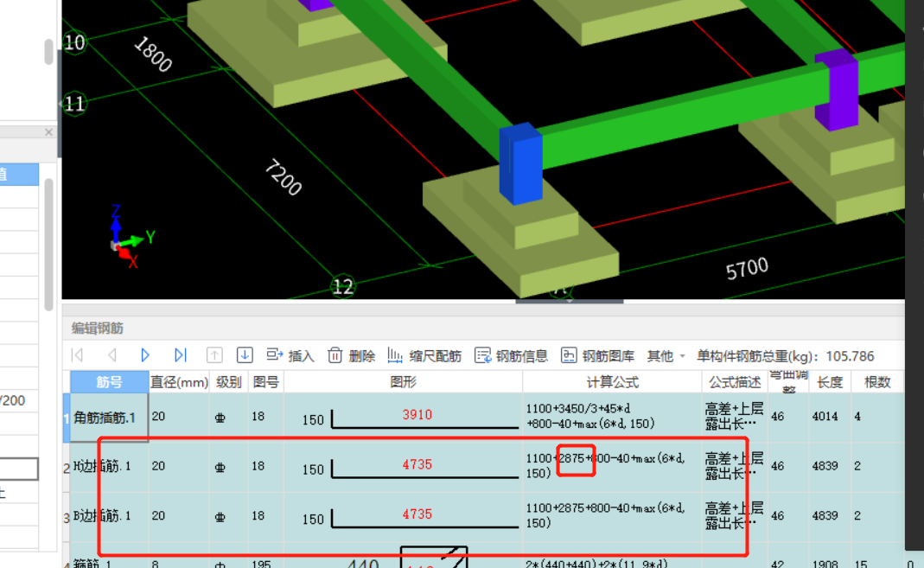Select B边插筋.1 row name cell
This screenshot has height=568, width=924.
point(109,516)
